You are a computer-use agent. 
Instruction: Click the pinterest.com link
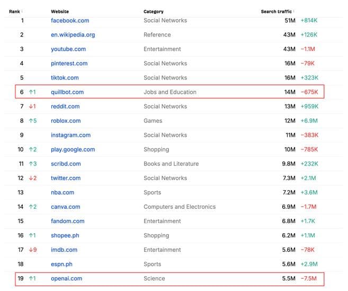(x=69, y=64)
